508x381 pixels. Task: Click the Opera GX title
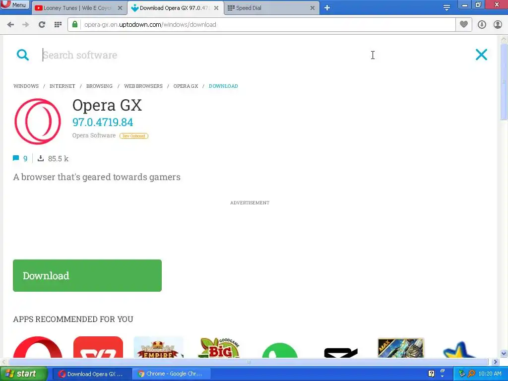(107, 105)
